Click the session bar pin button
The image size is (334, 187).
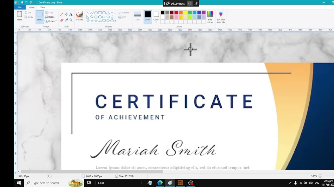[x=196, y=3]
